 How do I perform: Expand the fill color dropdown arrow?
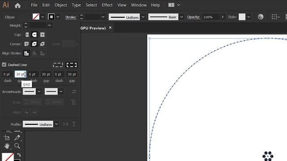[x=43, y=17]
